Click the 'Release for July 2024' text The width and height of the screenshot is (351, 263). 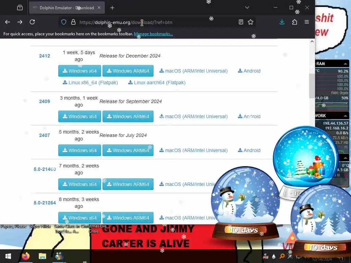(123, 135)
